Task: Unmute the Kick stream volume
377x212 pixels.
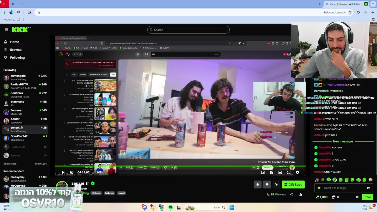Action: coord(72,173)
